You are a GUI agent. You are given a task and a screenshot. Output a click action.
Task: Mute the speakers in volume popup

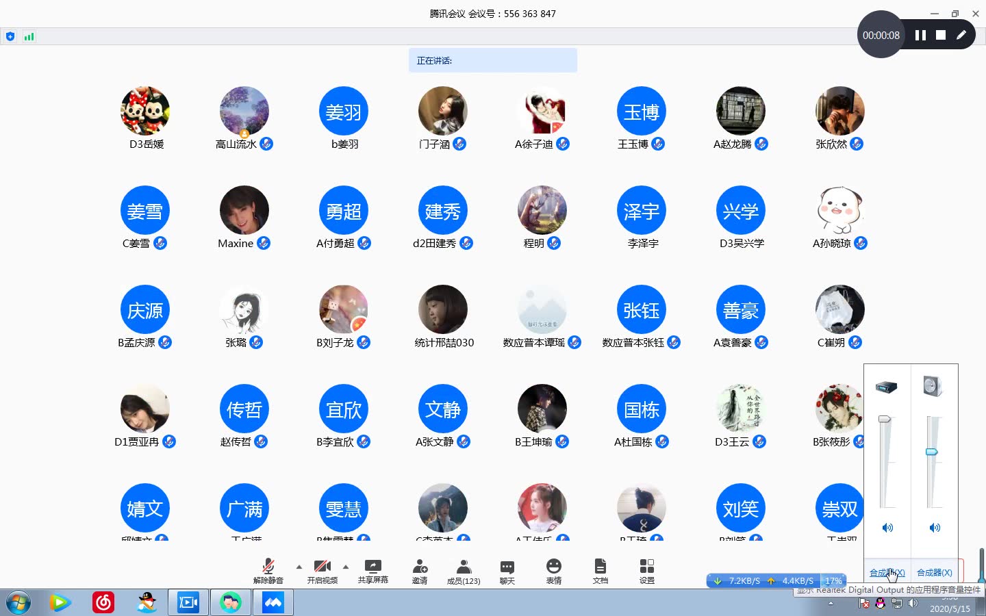(x=935, y=528)
